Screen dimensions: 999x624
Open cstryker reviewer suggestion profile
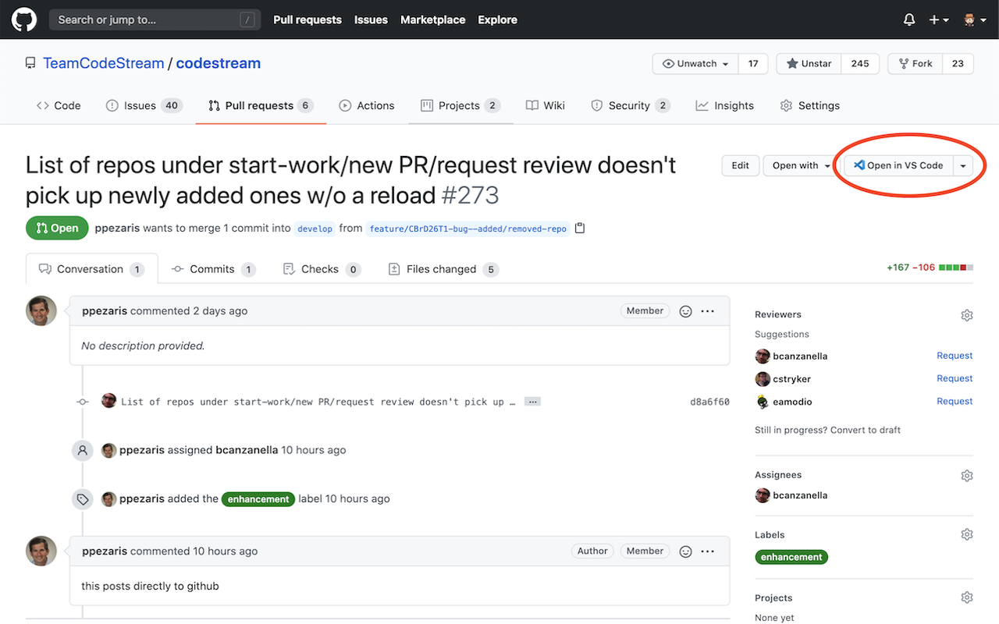pyautogui.click(x=791, y=379)
